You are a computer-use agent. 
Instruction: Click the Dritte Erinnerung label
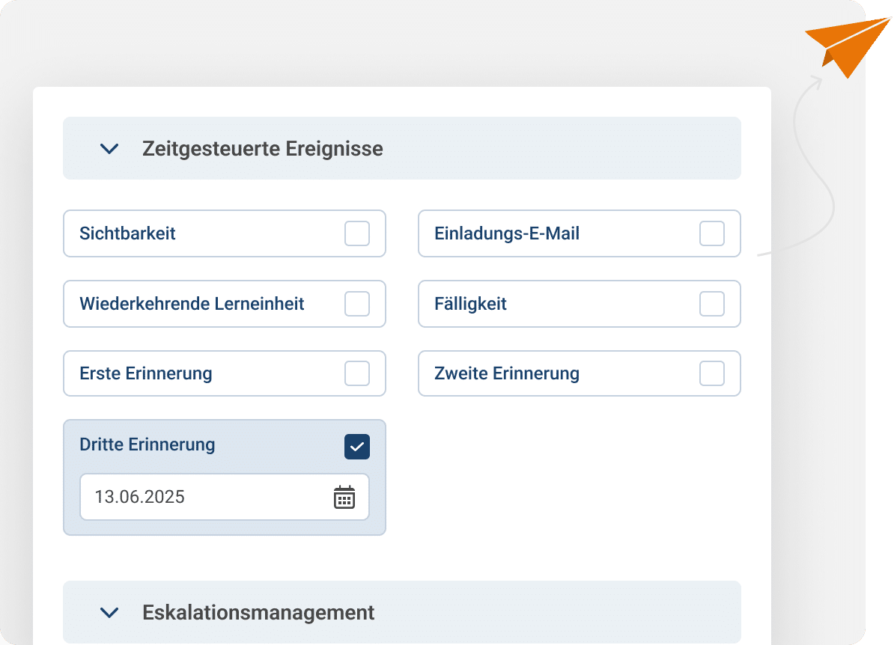148,444
